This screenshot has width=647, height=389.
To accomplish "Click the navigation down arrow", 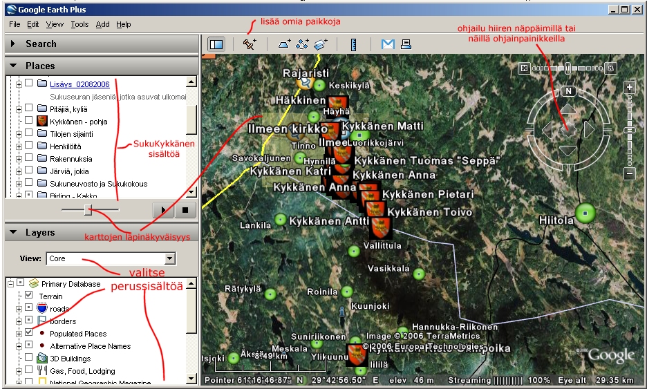I will [568, 151].
